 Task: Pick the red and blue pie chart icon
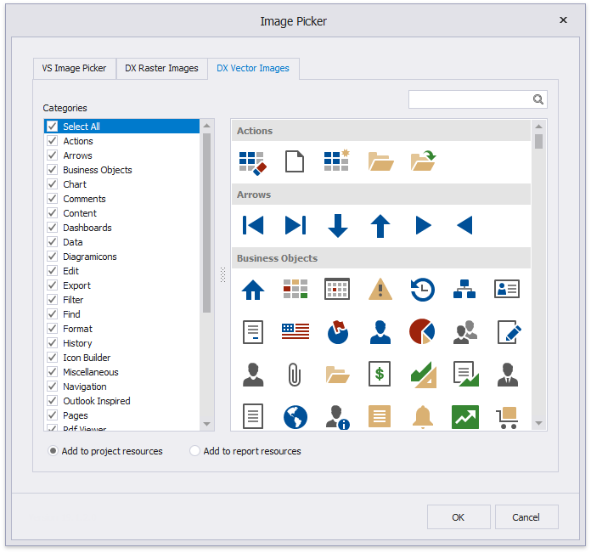422,331
